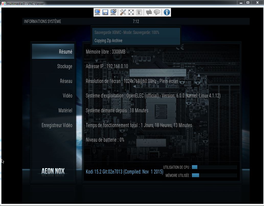Select the Résumé menu item

coord(53,52)
